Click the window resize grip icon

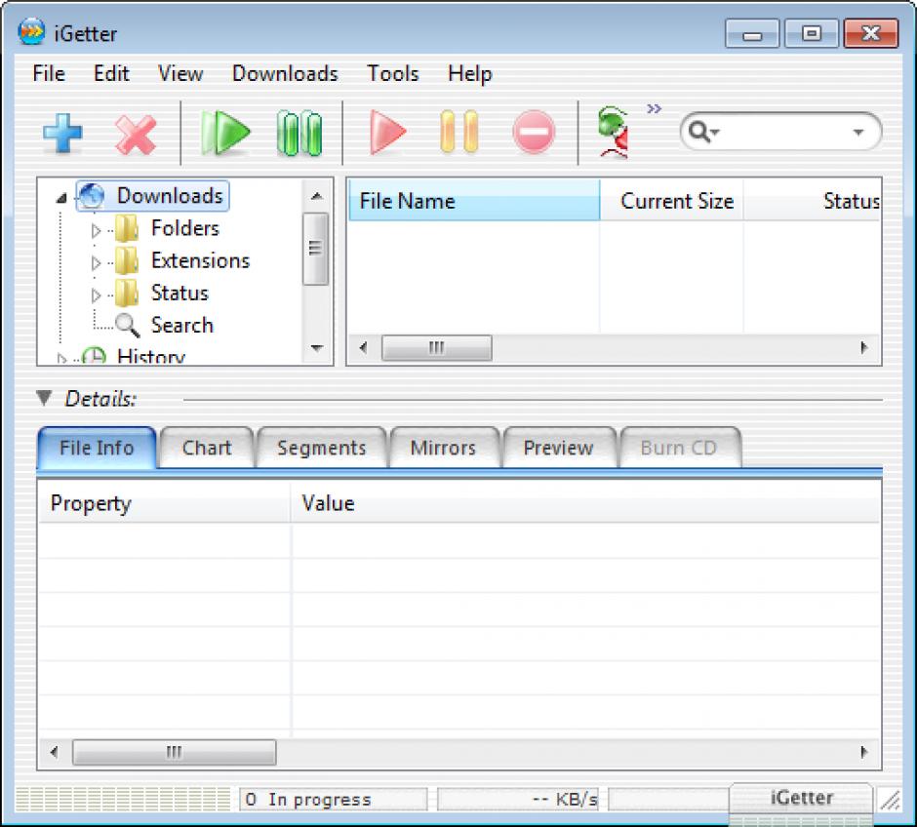891,800
